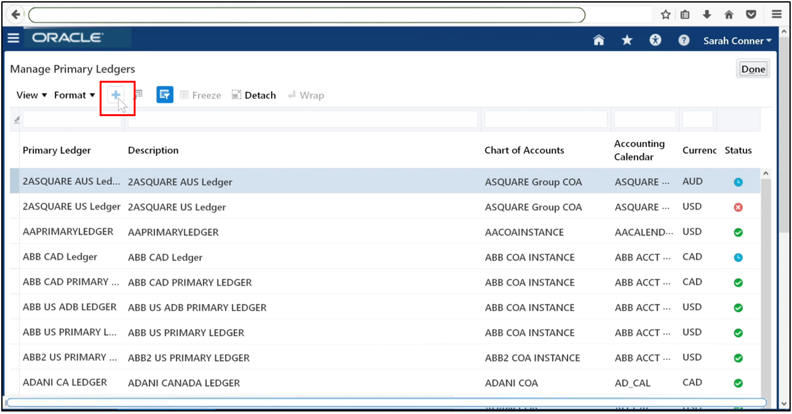This screenshot has width=792, height=414.
Task: Open the help icon in the header
Action: [684, 40]
